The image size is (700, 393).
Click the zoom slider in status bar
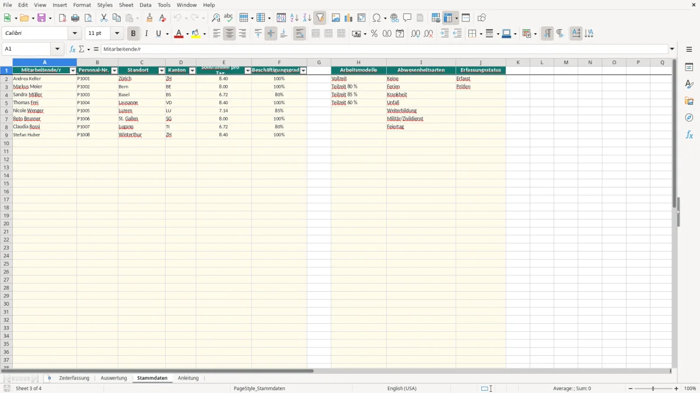pyautogui.click(x=653, y=388)
